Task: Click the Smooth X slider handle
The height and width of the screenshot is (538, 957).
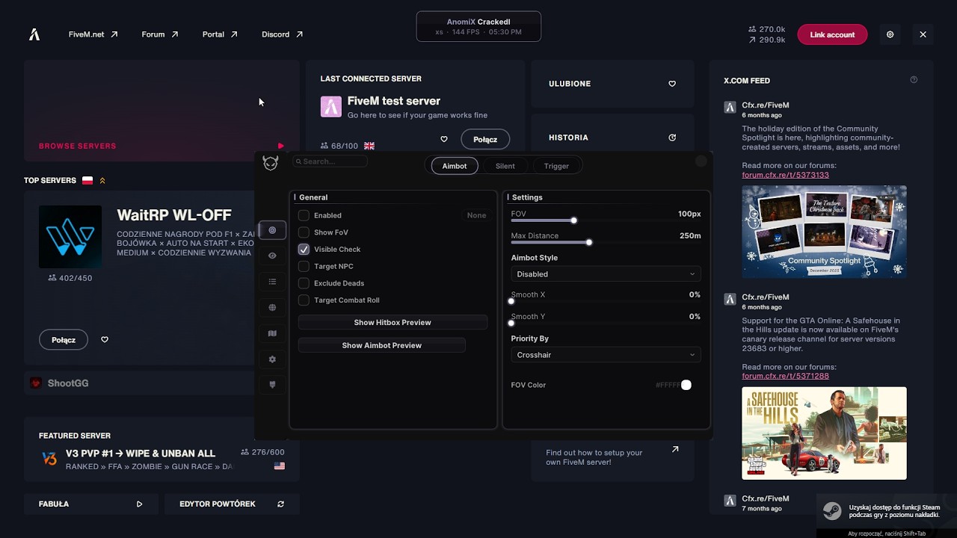Action: pyautogui.click(x=511, y=301)
